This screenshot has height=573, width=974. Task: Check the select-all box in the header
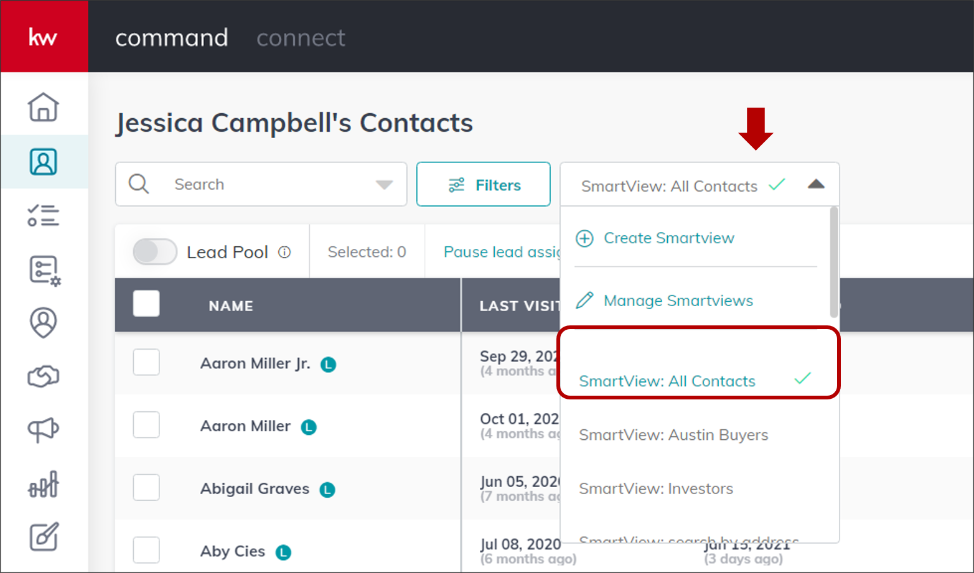146,304
